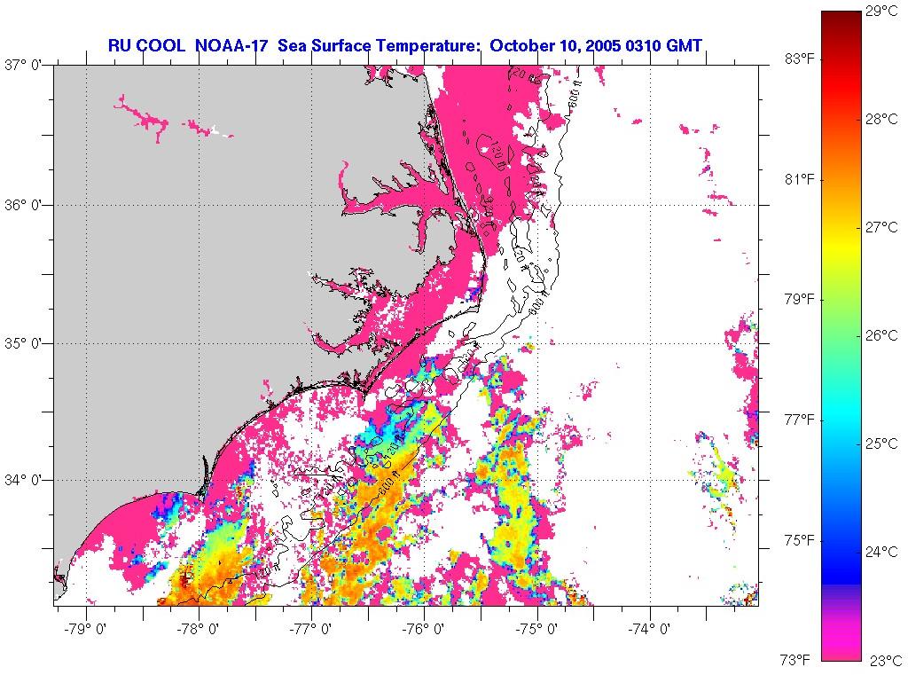Viewport: 908px width, 675px height.
Task: Click the 79°F colorbar label
Action: [x=800, y=300]
